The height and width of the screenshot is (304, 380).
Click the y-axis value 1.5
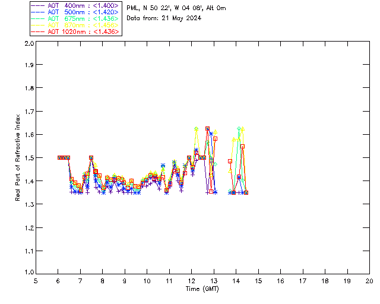click(29, 158)
